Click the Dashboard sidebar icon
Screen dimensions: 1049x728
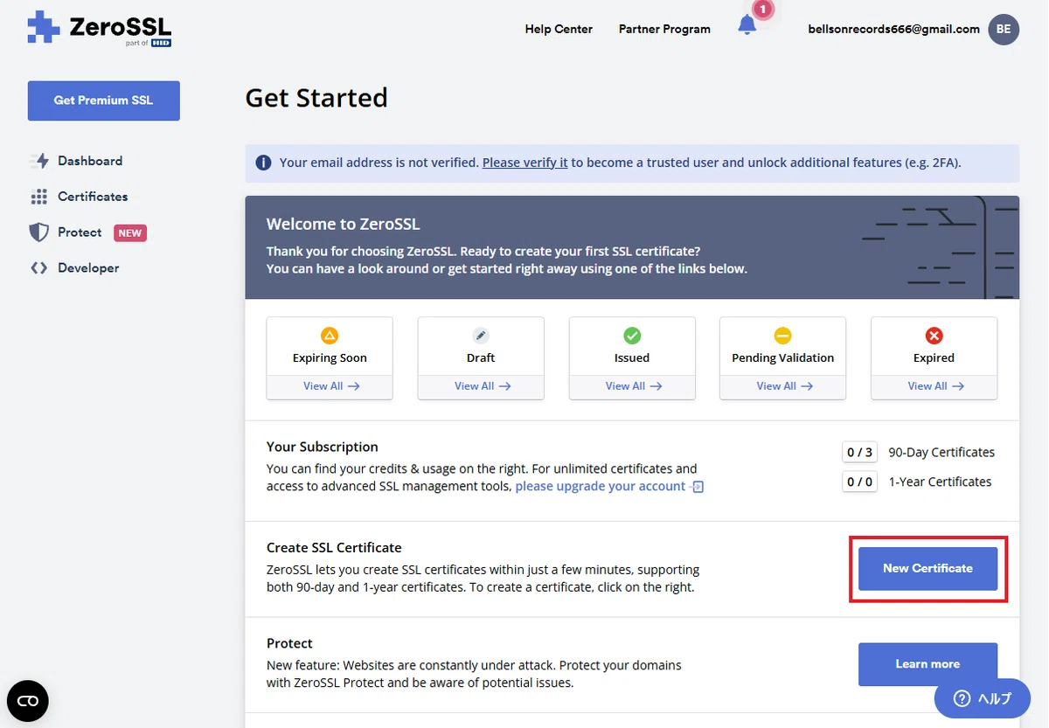pos(39,161)
